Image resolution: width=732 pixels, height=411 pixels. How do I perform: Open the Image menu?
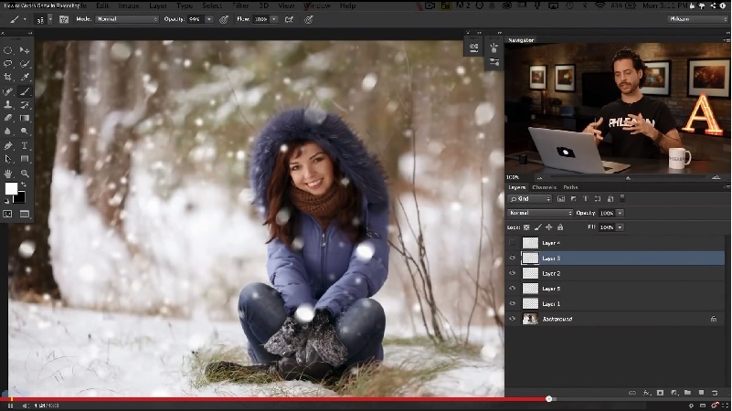[x=128, y=5]
